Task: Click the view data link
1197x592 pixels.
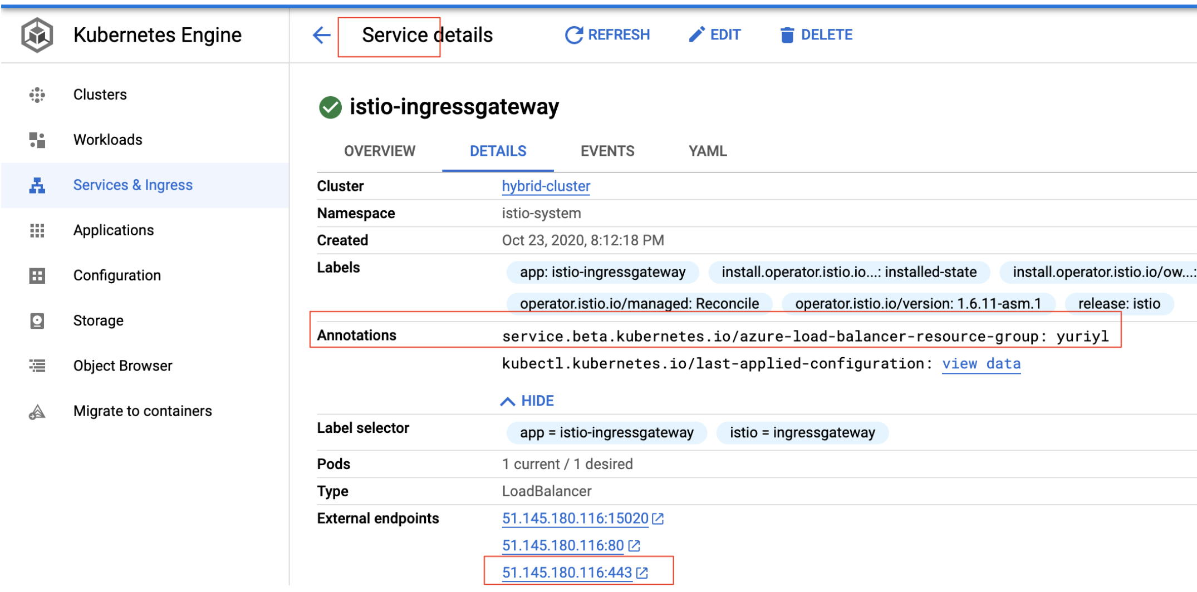Action: point(981,364)
